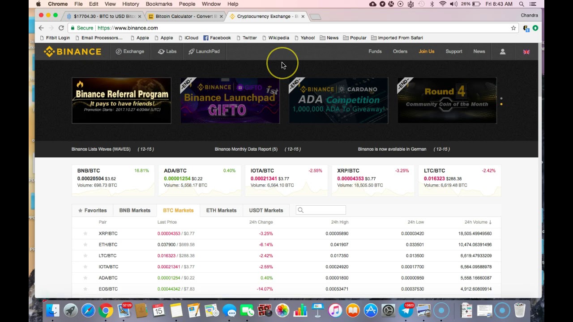This screenshot has width=573, height=322.
Task: Click the Bluetooth menu bar icon
Action: pos(432,4)
